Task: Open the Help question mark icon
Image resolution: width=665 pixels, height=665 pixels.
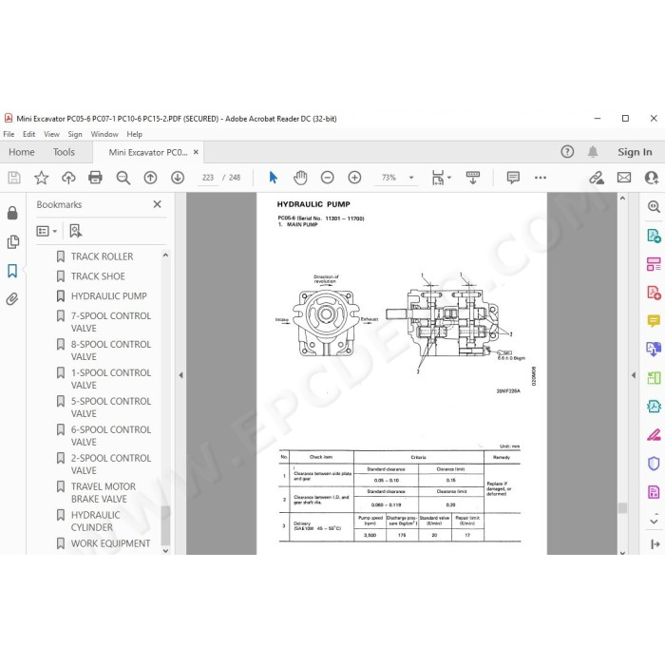Action: [567, 152]
